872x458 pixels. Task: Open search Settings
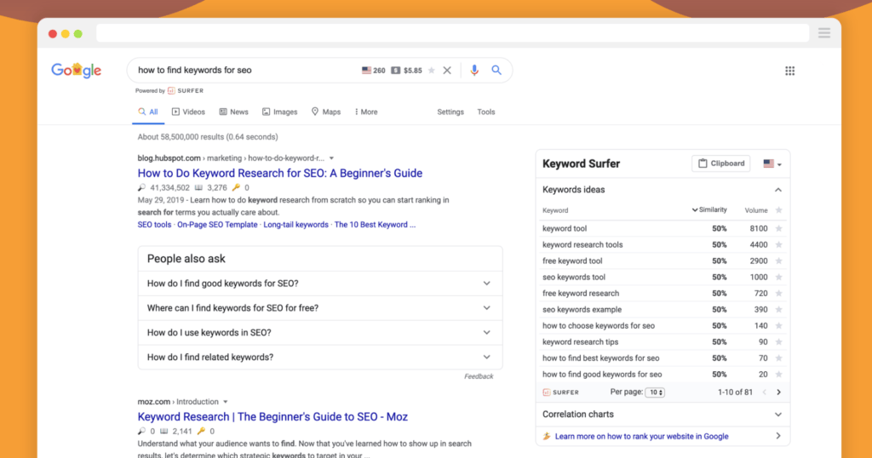[x=450, y=112]
